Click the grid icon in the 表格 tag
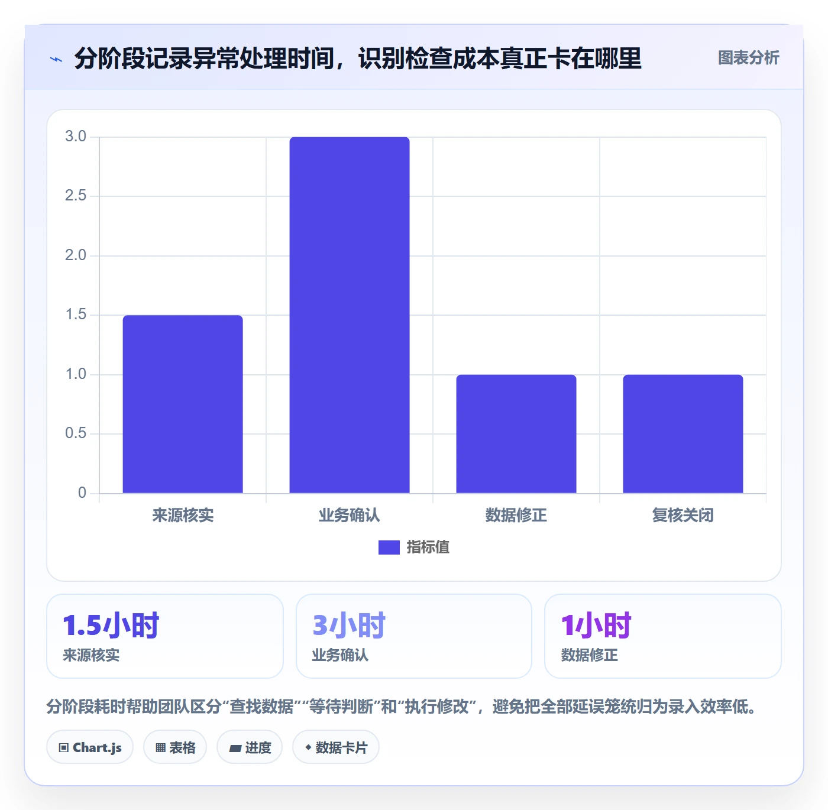This screenshot has height=810, width=828. [x=160, y=748]
